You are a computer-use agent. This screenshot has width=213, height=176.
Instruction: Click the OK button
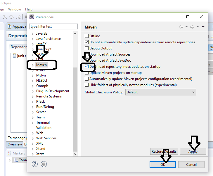coord(163,164)
